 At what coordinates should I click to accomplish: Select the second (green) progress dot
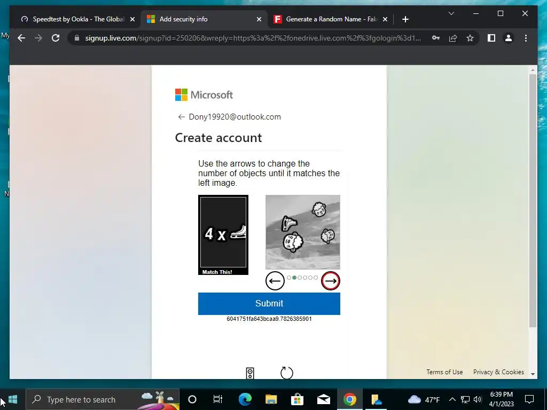coord(294,278)
